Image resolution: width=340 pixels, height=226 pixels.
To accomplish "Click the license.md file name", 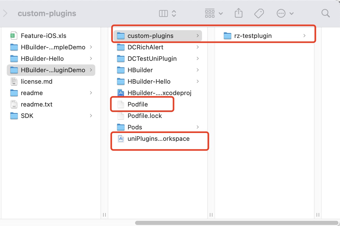I will coord(37,81).
